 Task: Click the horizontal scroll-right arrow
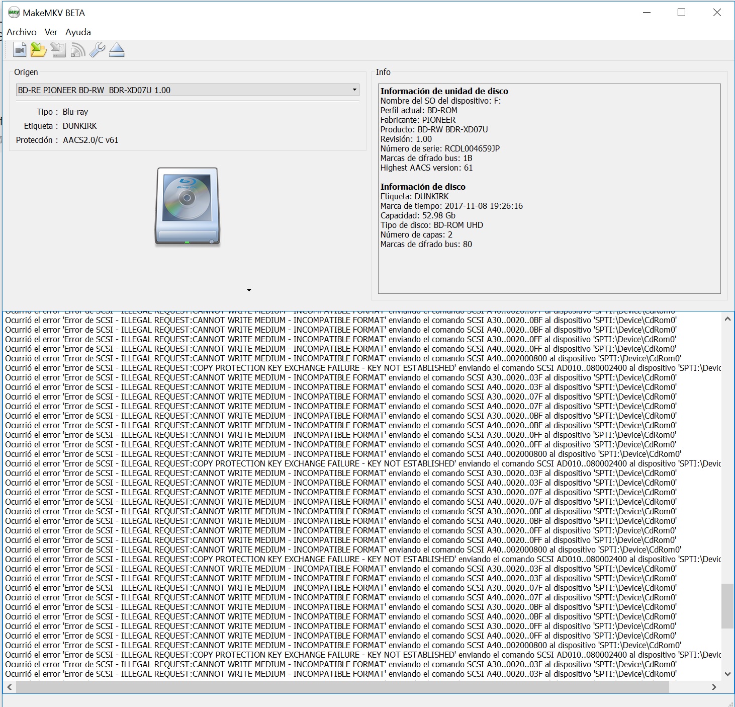click(x=714, y=687)
